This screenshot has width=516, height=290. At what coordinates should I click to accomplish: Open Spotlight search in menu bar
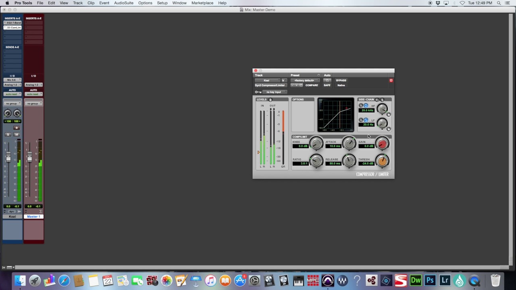click(x=499, y=3)
